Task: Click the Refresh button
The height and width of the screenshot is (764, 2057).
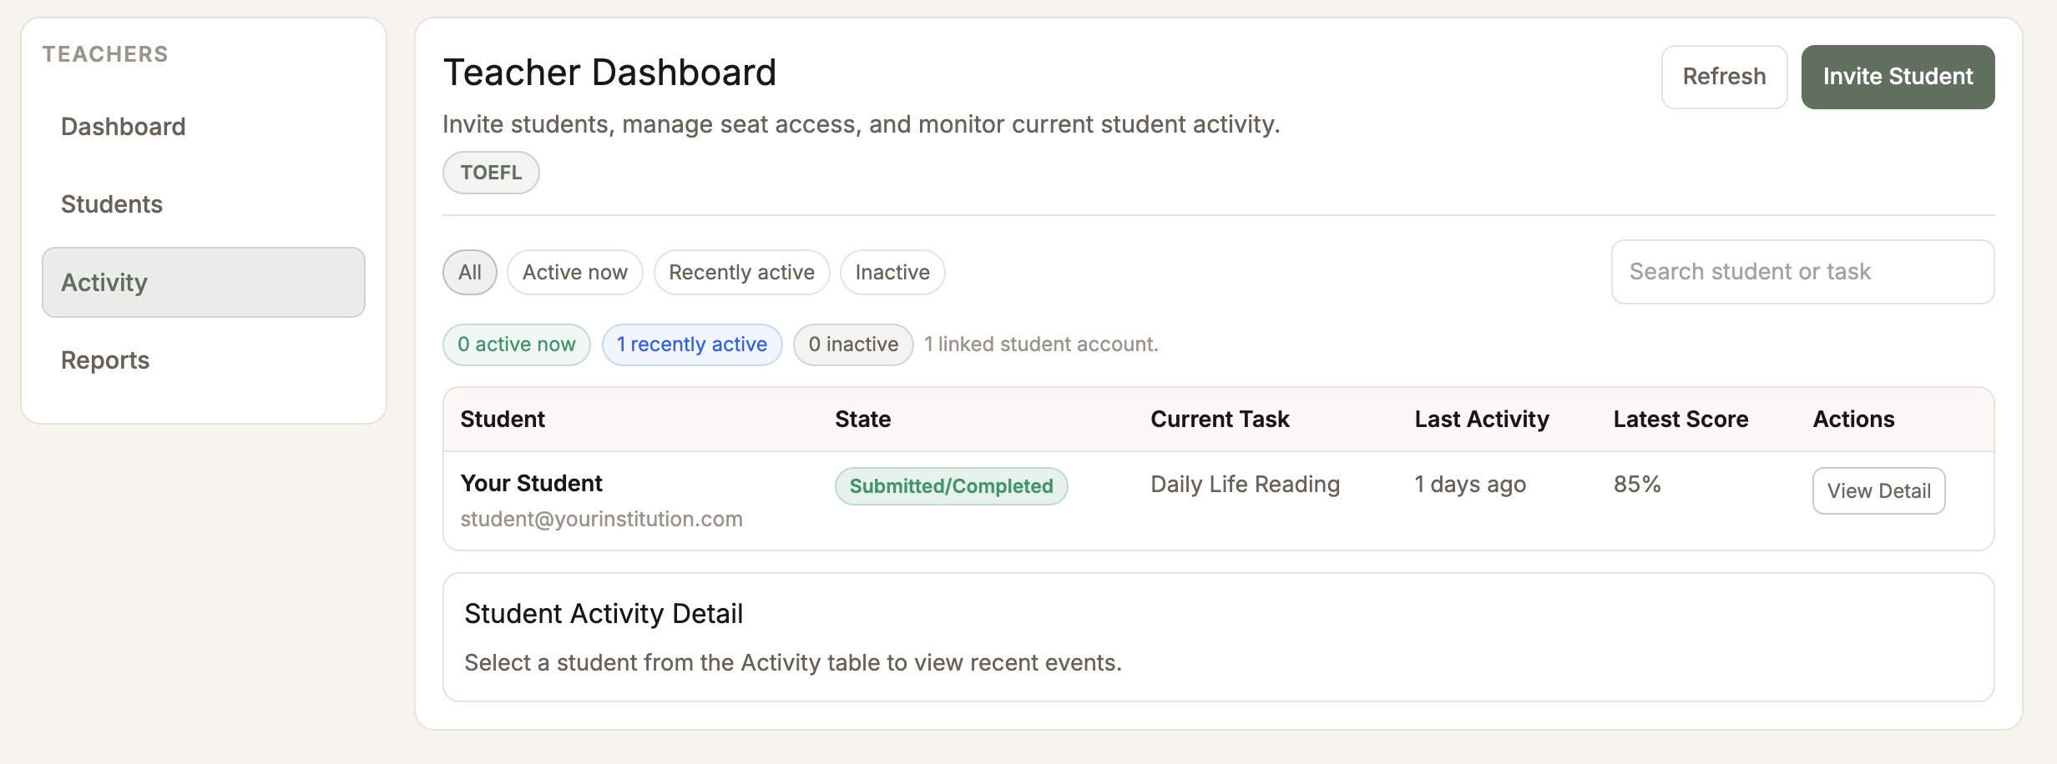Action: point(1723,77)
